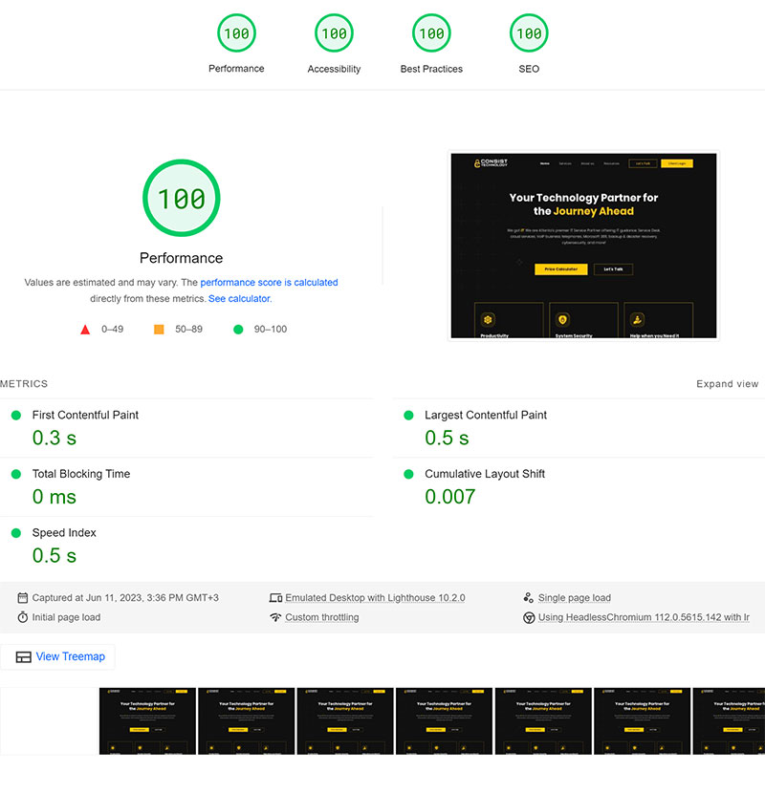The height and width of the screenshot is (793, 765).
Task: Click the orange square 50–89 legend icon
Action: [x=159, y=330]
